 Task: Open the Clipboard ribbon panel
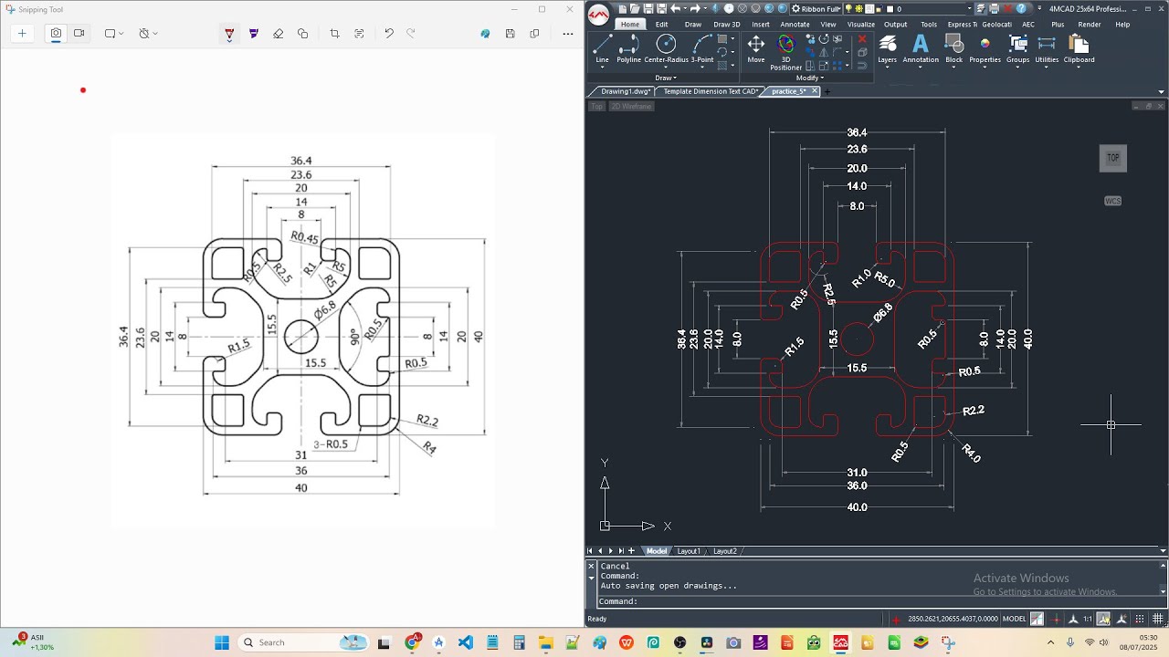click(x=1079, y=49)
